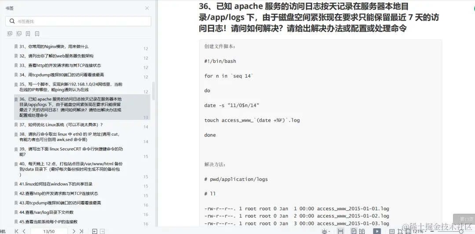Go to the first page
This screenshot has width=475, height=234.
click(x=16, y=231)
